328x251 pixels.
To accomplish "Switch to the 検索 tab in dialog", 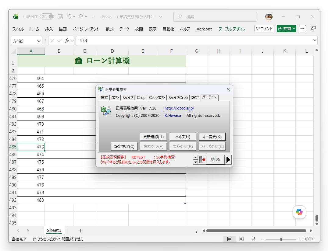I will click(104, 98).
